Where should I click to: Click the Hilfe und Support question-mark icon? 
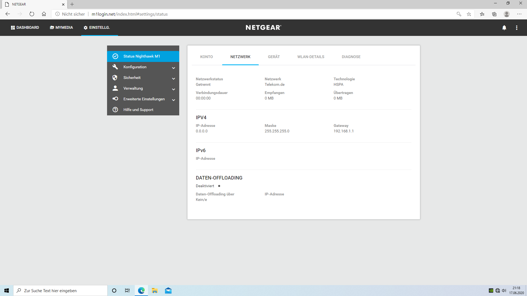click(x=115, y=110)
